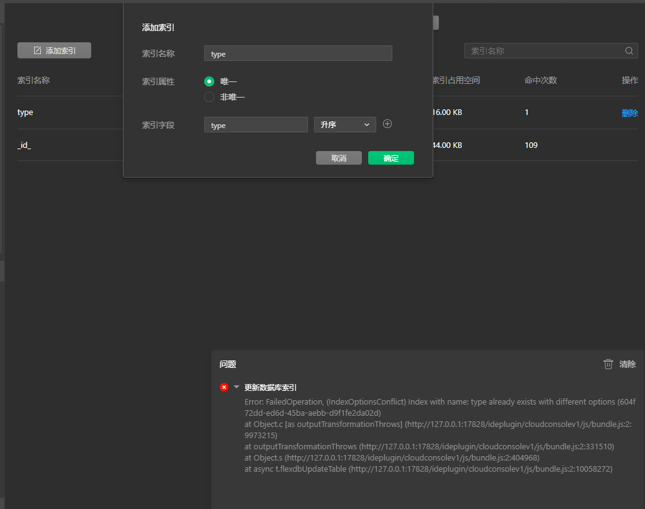Click the red error icon beside 更新数据库索引
This screenshot has height=509, width=645.
tap(224, 387)
